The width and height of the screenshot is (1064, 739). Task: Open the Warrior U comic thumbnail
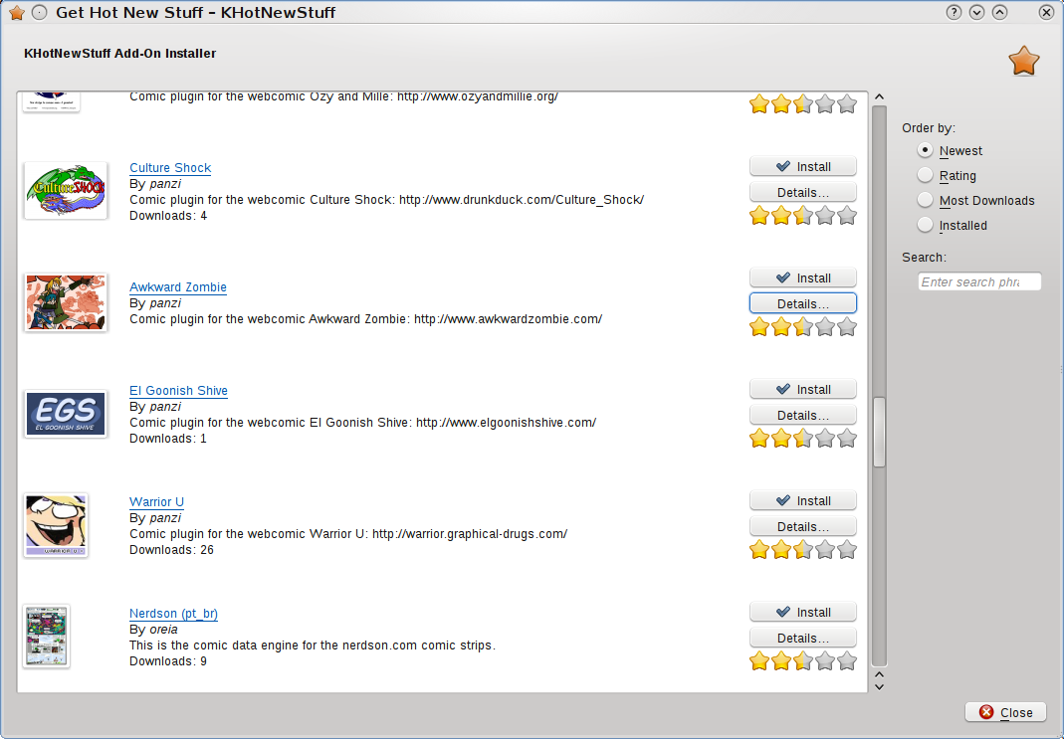pos(56,525)
